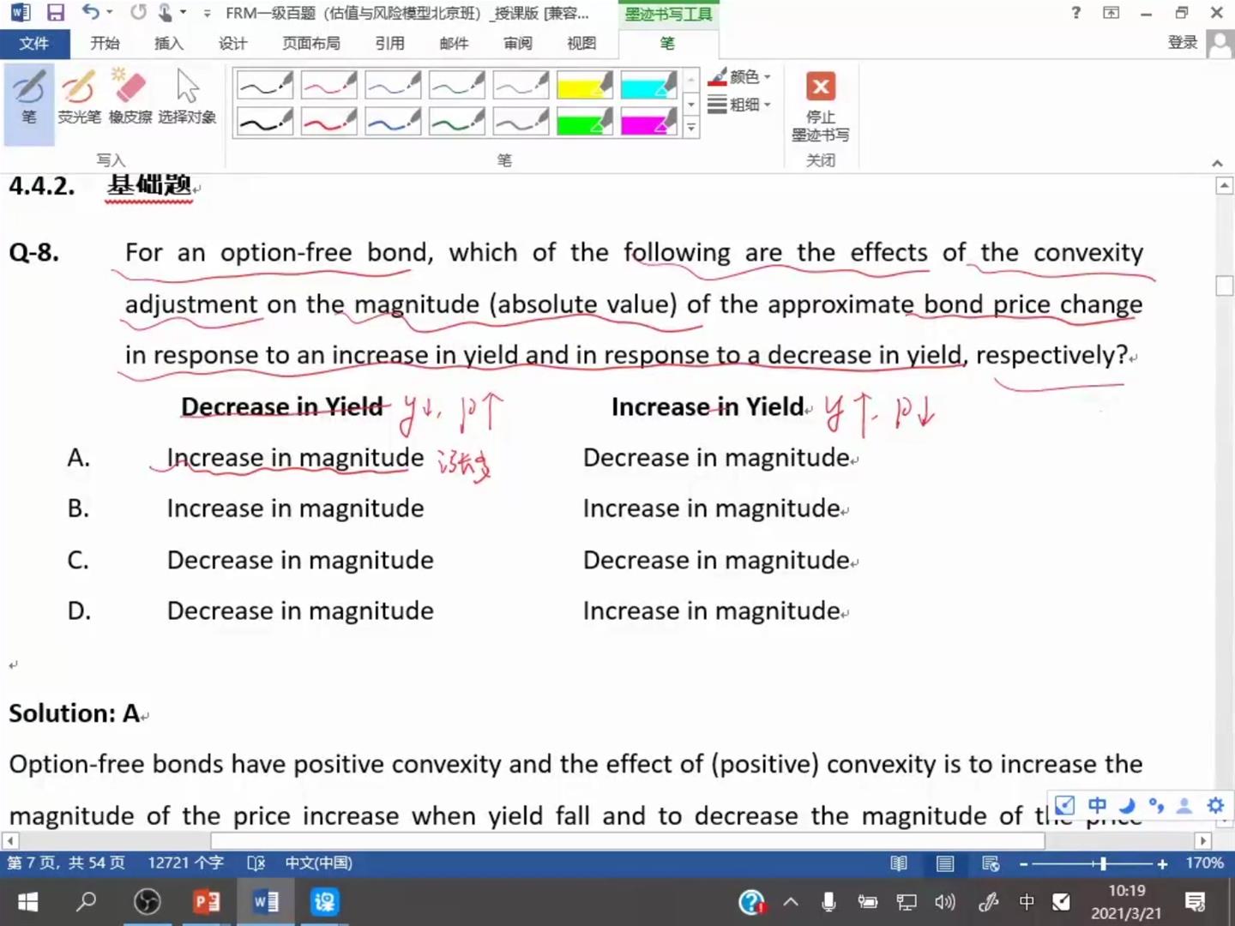Image resolution: width=1235 pixels, height=926 pixels.
Task: Click the vertical scrollbar up arrow
Action: coord(1225,186)
